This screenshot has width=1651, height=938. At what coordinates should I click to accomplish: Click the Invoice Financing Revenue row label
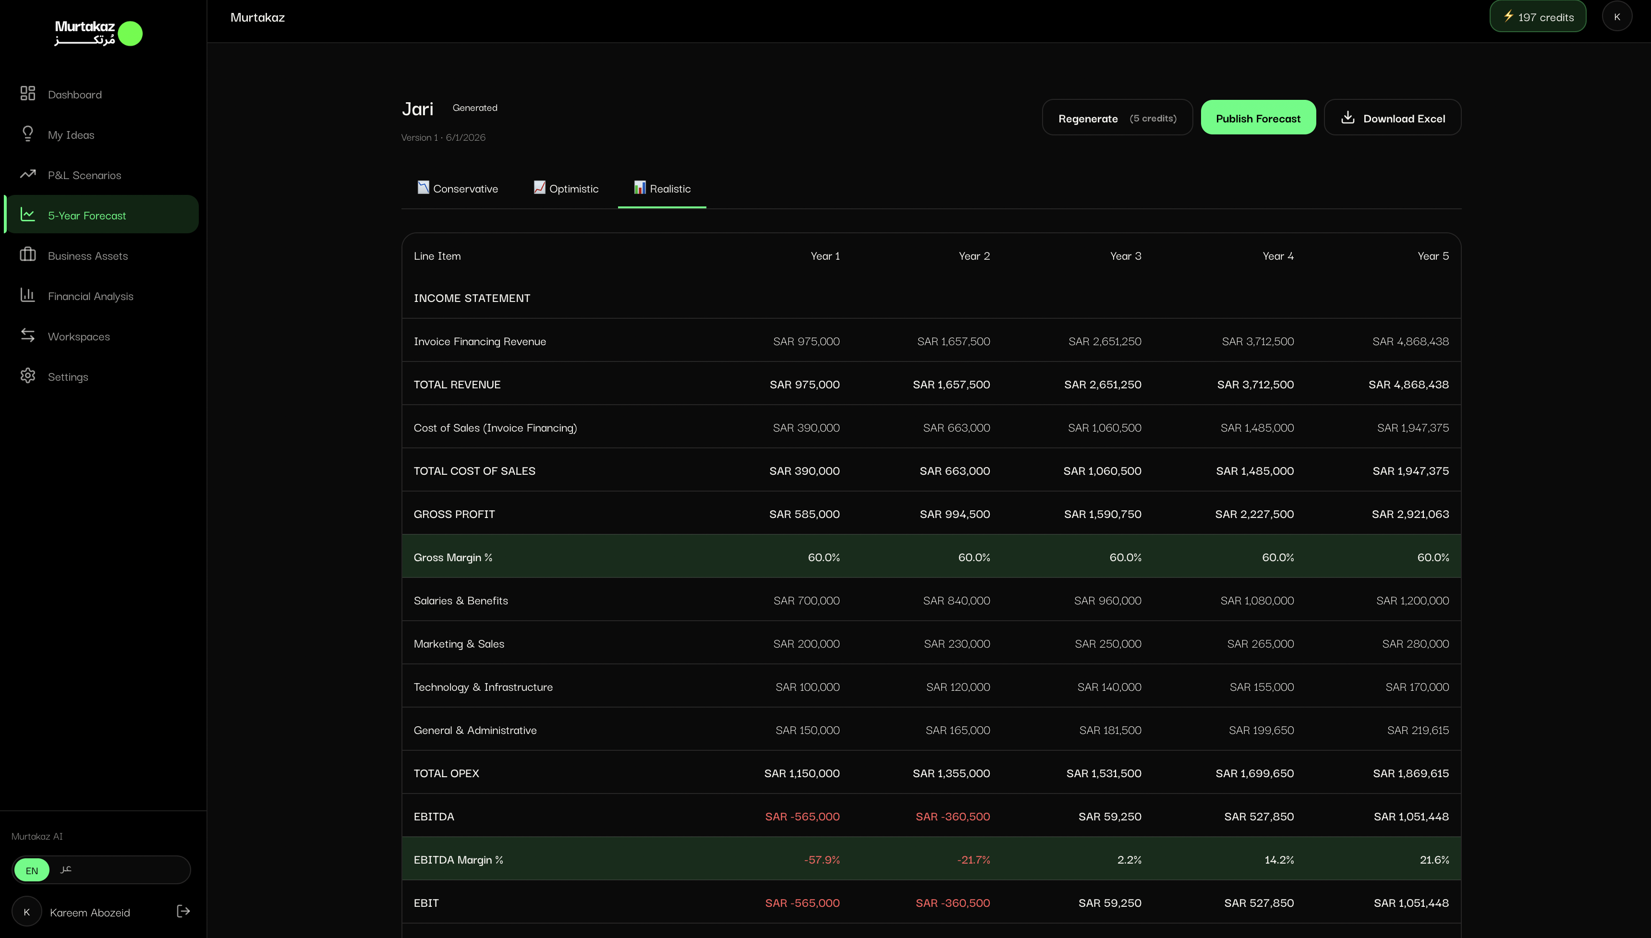(x=479, y=341)
